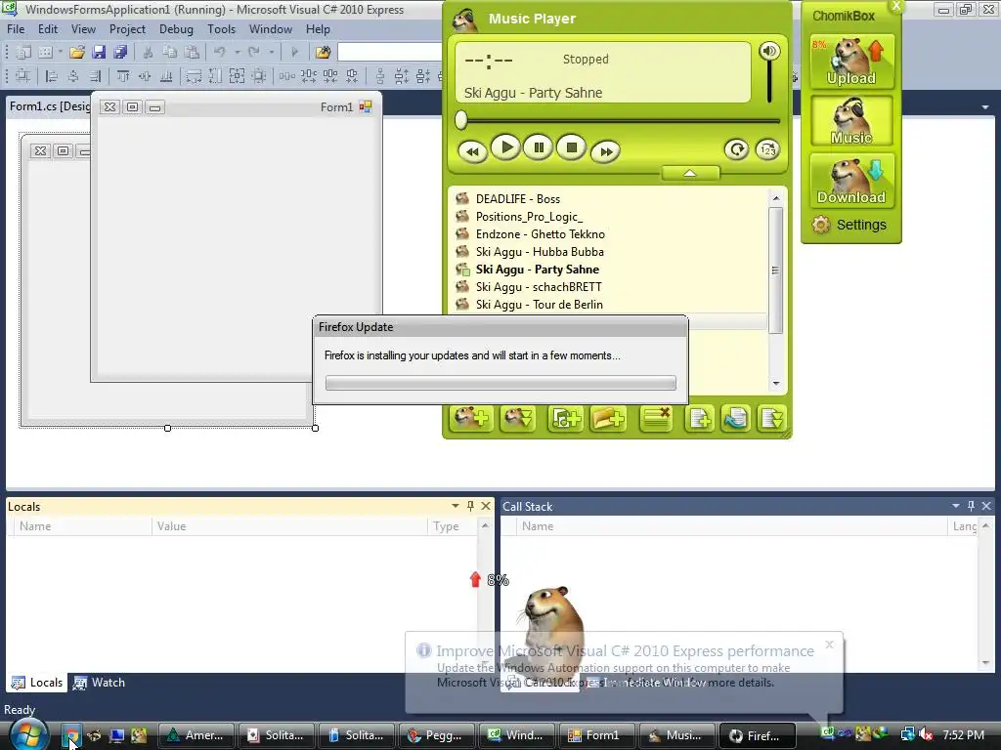Expand the Redo history dropdown arrow
Viewport: 1001px width, 750px height.
(272, 53)
